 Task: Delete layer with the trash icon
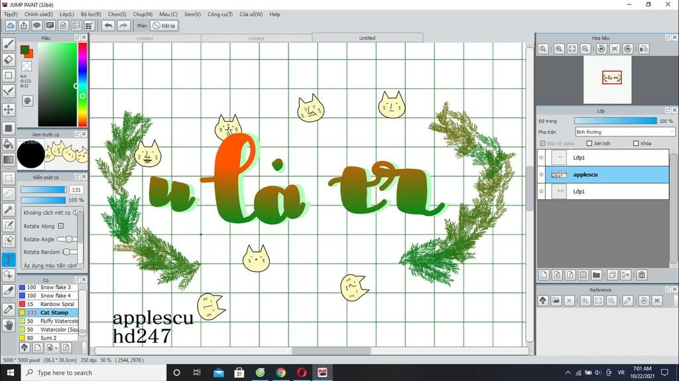[x=642, y=274]
